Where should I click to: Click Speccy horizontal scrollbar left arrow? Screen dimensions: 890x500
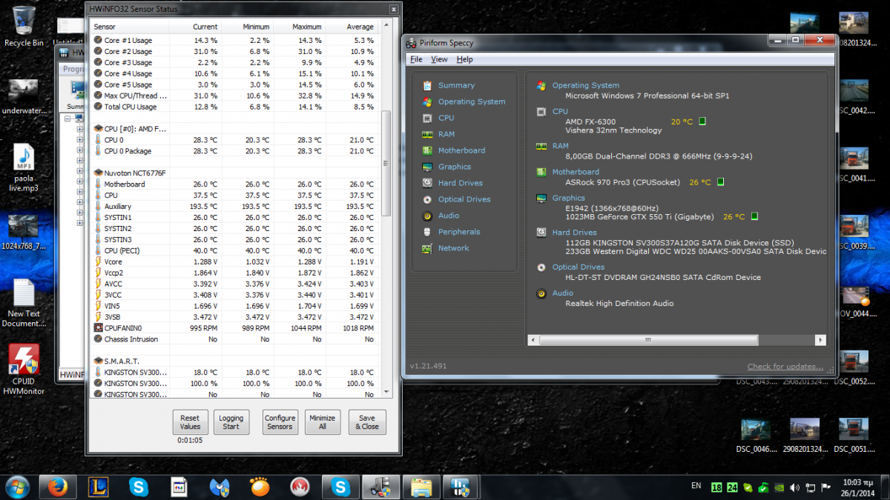533,340
